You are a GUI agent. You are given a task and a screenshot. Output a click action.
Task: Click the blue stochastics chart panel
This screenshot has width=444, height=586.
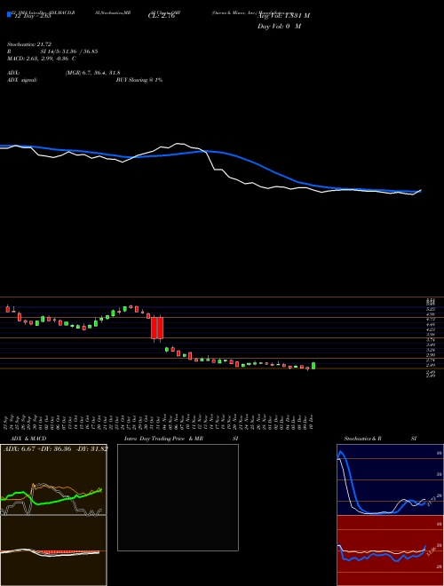pyautogui.click(x=390, y=479)
